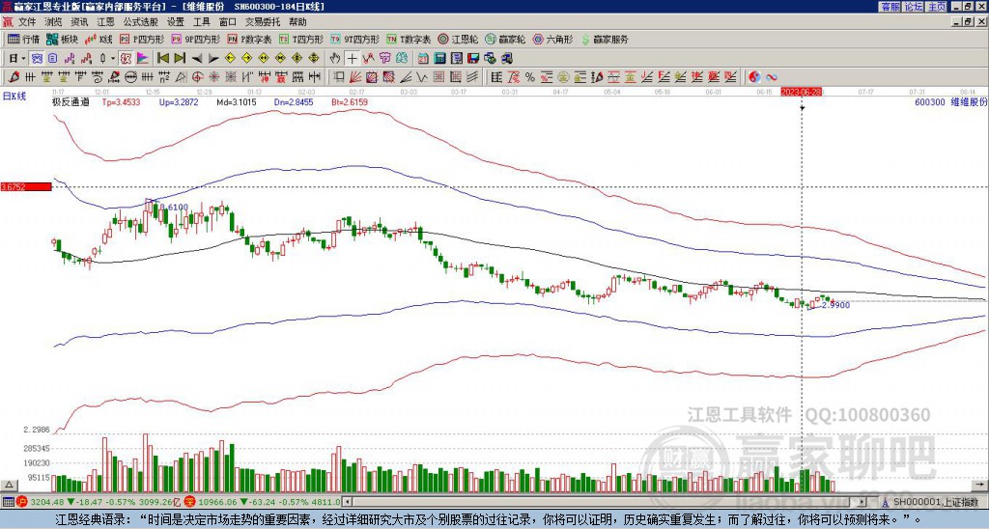Viewport: 989px width, 529px height.
Task: Select the percent % tool
Action: [530, 77]
